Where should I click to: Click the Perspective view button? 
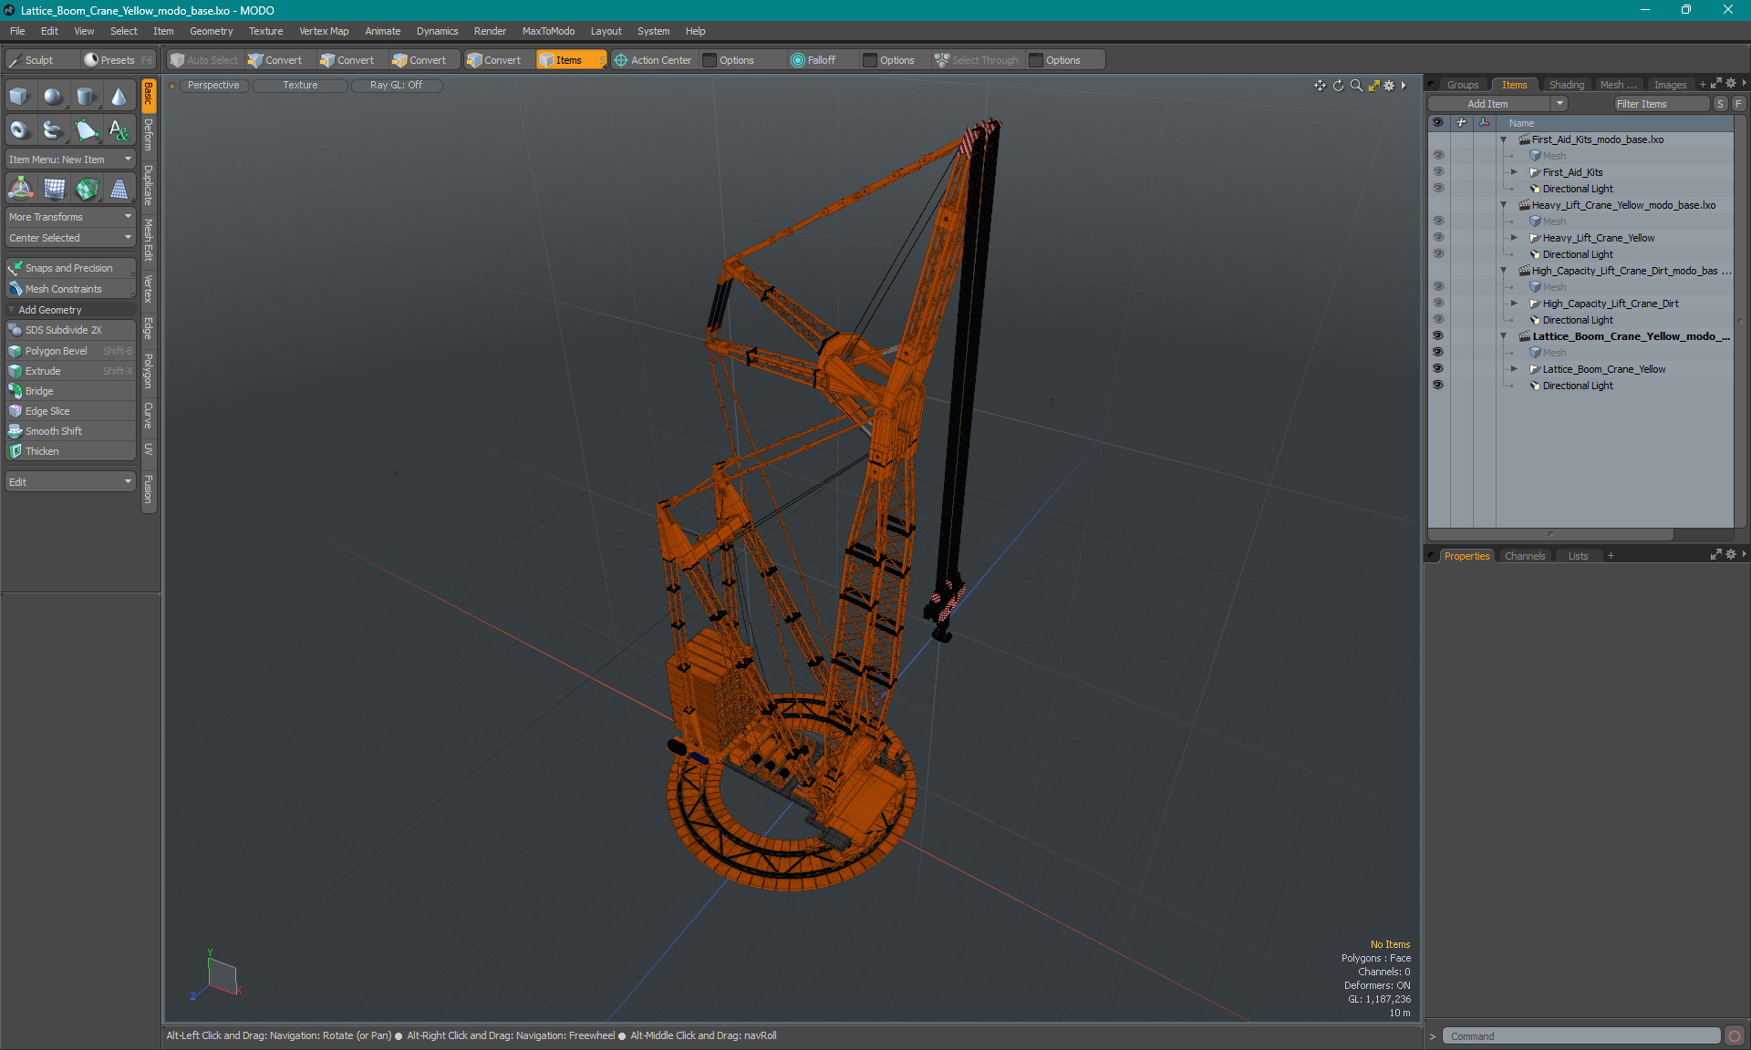213,86
